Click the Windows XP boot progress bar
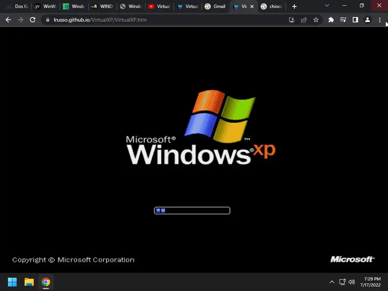Image resolution: width=388 pixels, height=291 pixels. (x=192, y=211)
